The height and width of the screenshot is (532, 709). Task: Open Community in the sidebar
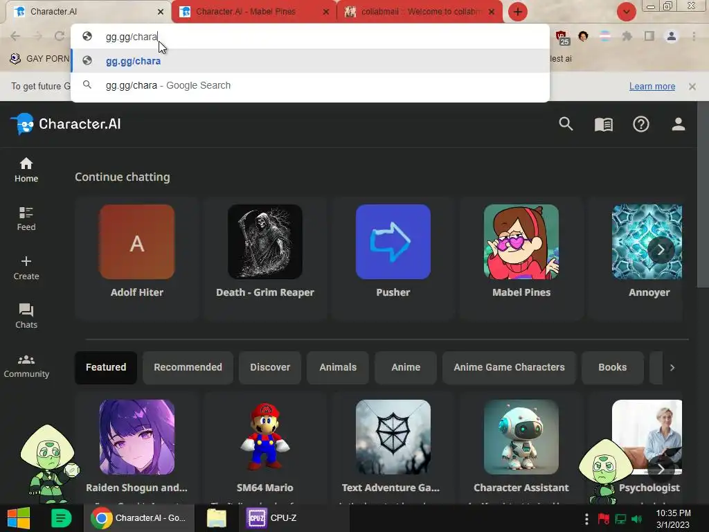[x=26, y=366]
